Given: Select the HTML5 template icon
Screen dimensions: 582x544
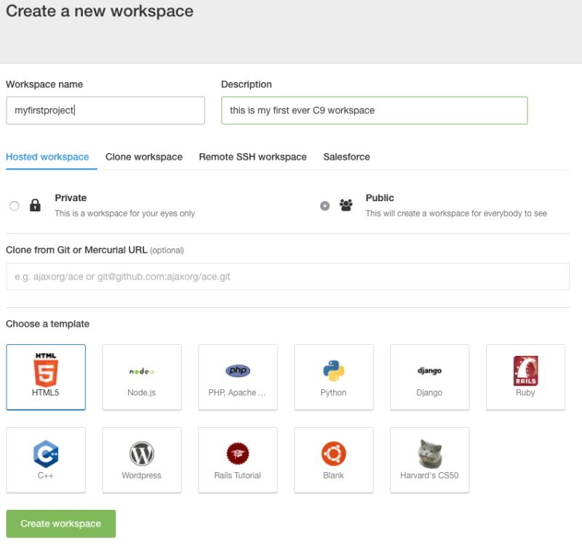Looking at the screenshot, I should [x=46, y=370].
